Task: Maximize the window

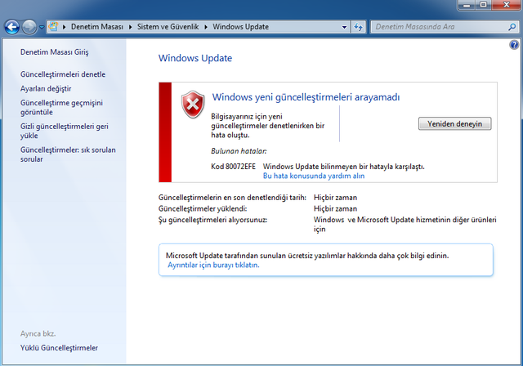Action: click(x=483, y=5)
